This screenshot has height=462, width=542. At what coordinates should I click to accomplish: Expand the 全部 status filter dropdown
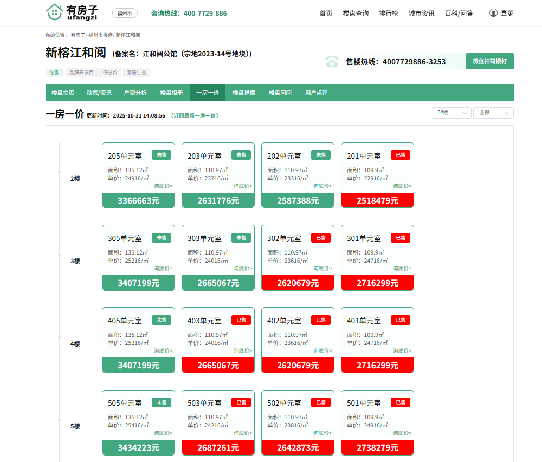tap(493, 113)
